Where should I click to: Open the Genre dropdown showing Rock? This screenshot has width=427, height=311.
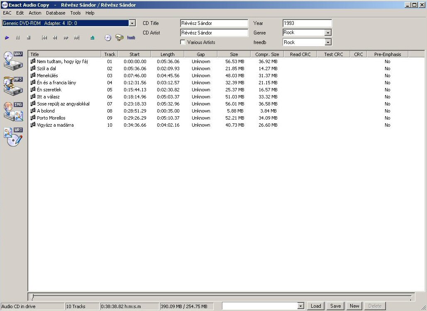(x=328, y=33)
